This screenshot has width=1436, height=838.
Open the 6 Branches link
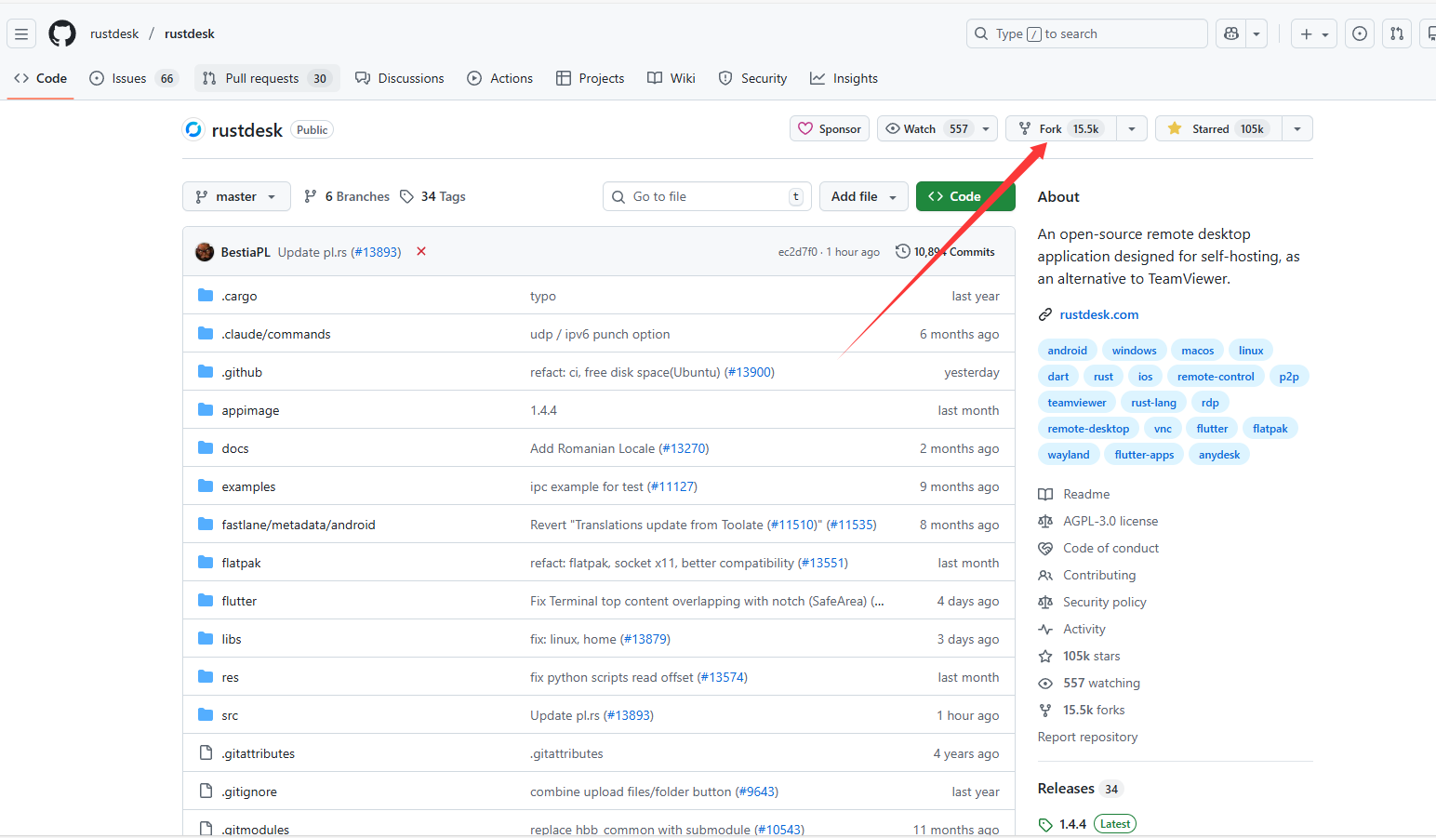347,196
